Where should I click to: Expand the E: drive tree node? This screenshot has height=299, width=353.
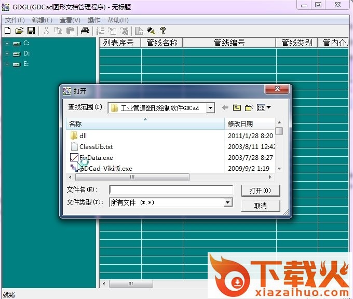point(7,64)
